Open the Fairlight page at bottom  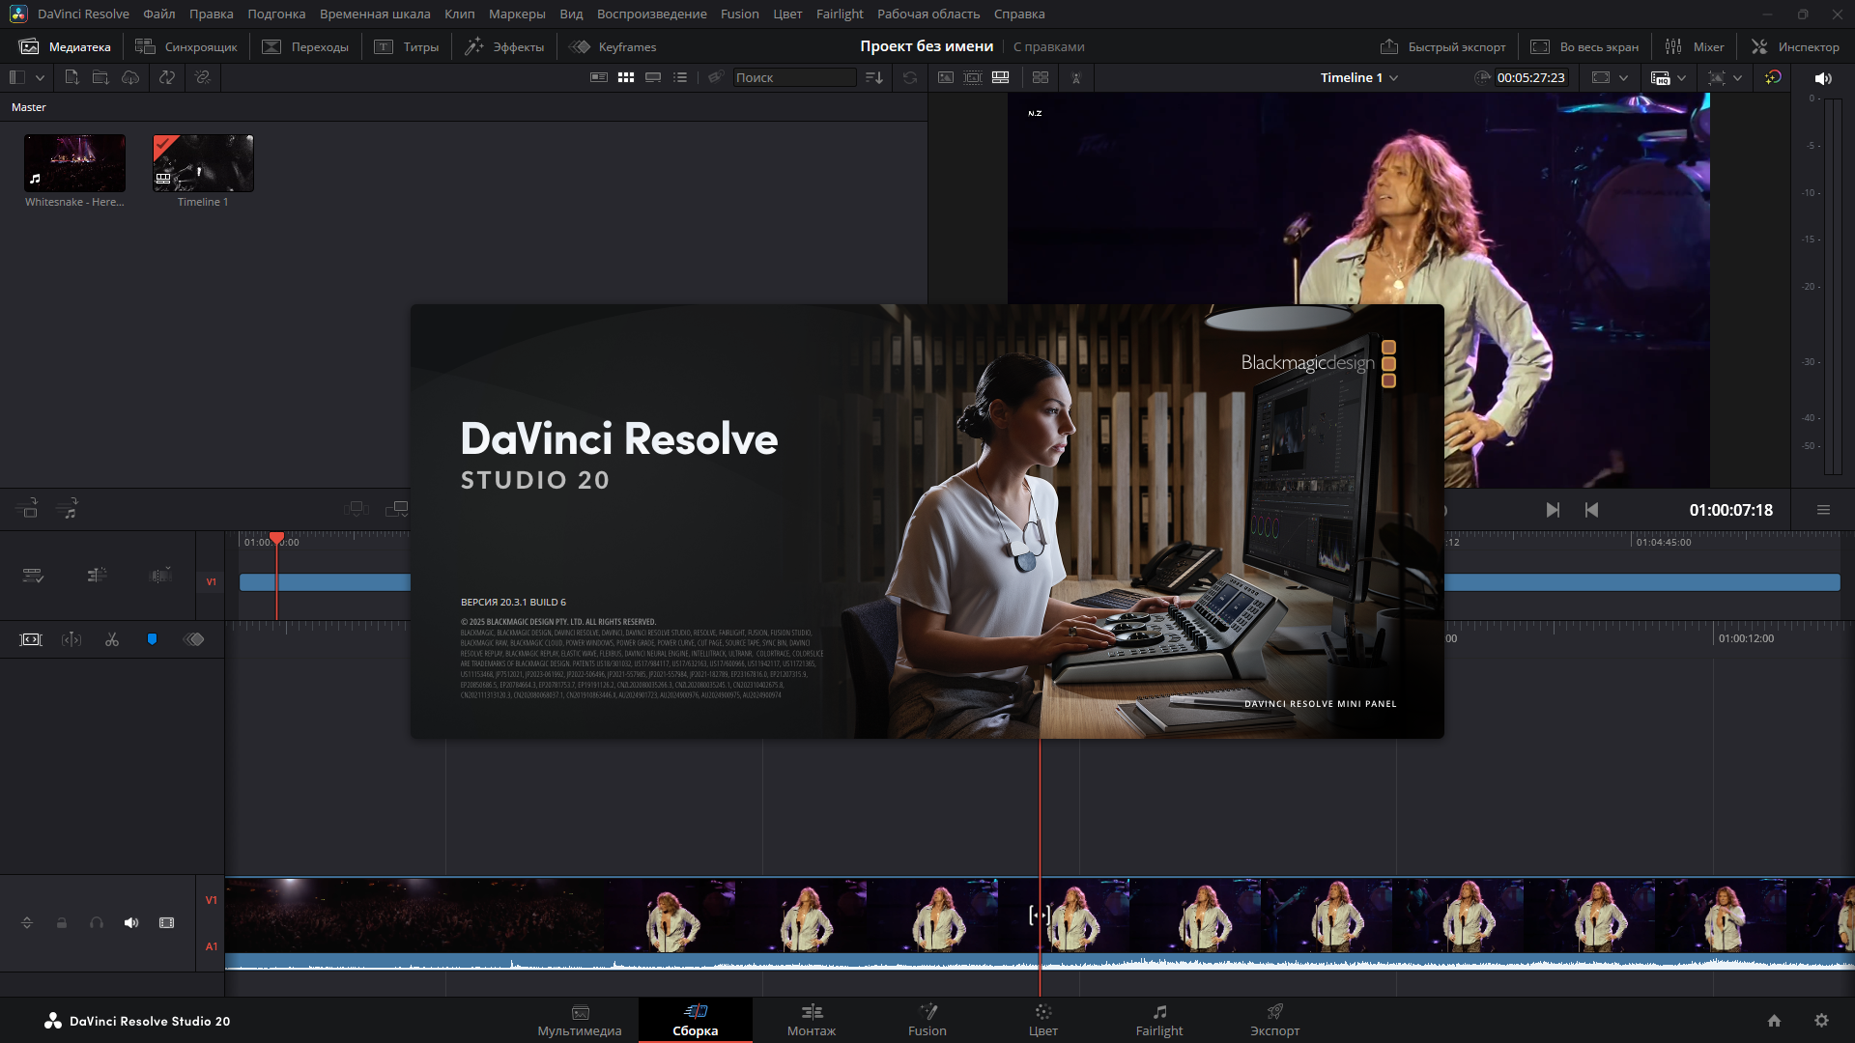click(1158, 1020)
